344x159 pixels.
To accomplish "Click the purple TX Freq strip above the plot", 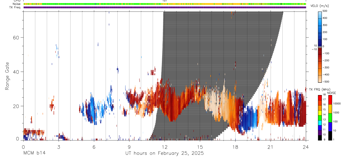I will 165,7.
